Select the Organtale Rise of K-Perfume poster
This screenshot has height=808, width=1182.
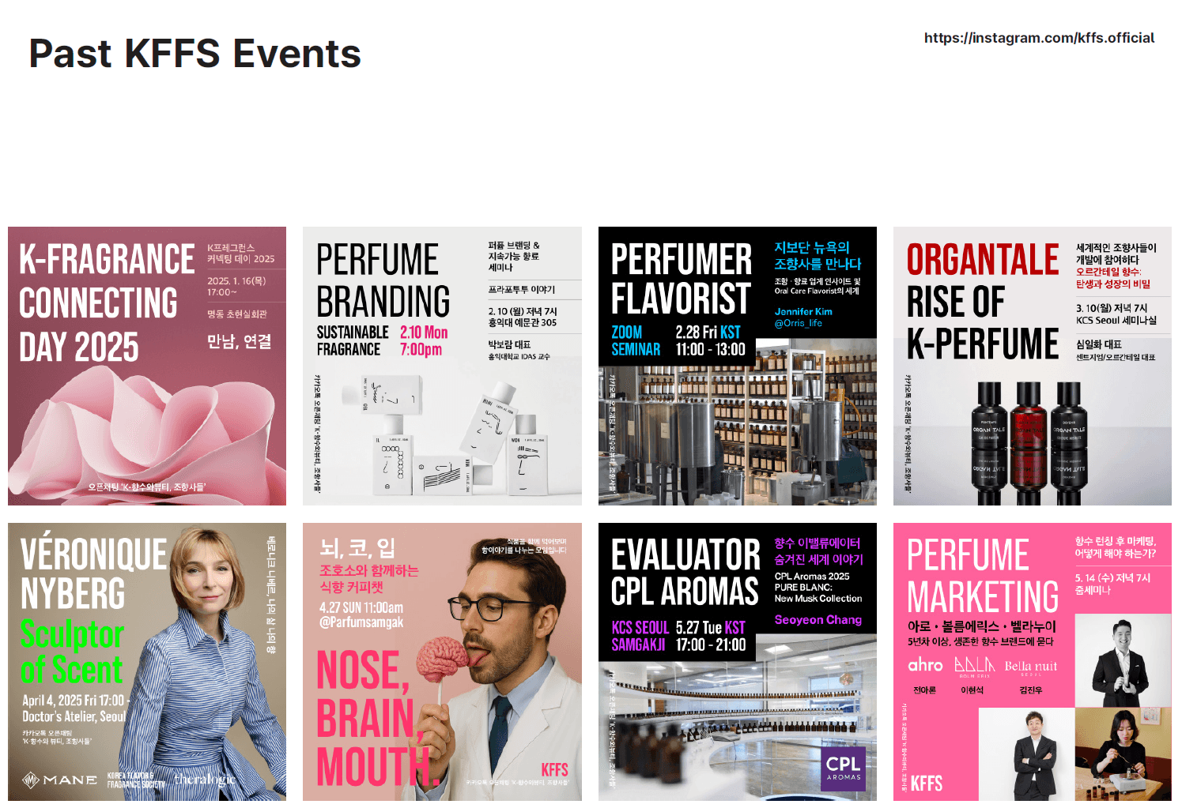pyautogui.click(x=1033, y=366)
